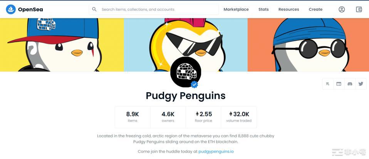Open the Resources menu
369x159 pixels.
tap(288, 9)
